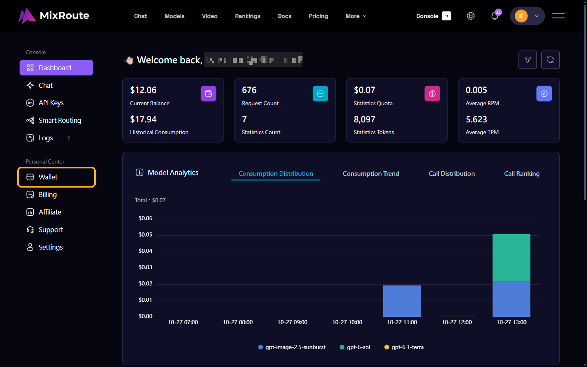
Task: Open Video in the top navigation
Action: [x=210, y=16]
